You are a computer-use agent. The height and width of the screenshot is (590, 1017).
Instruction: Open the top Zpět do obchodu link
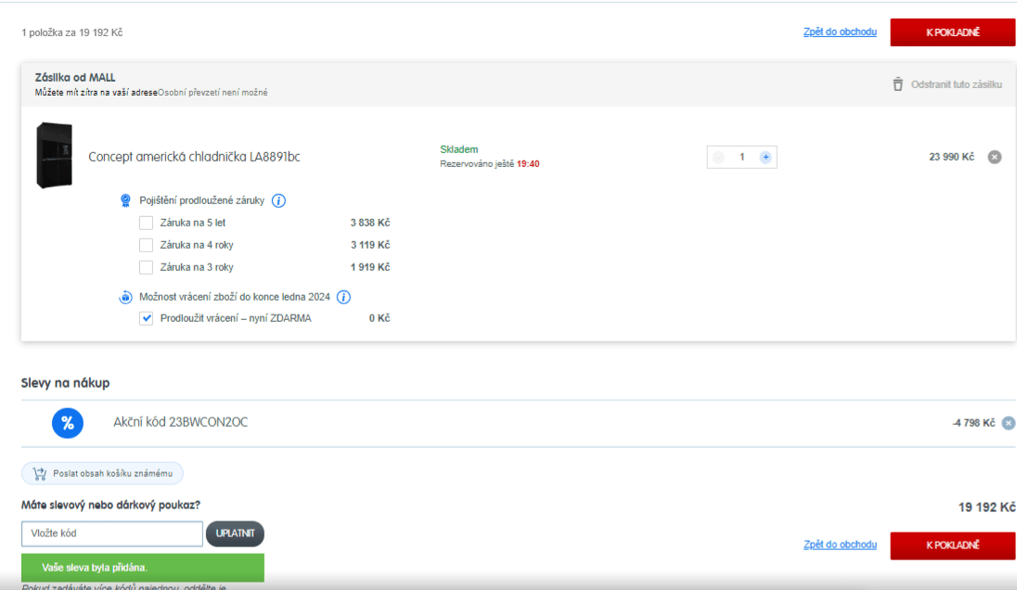[840, 32]
